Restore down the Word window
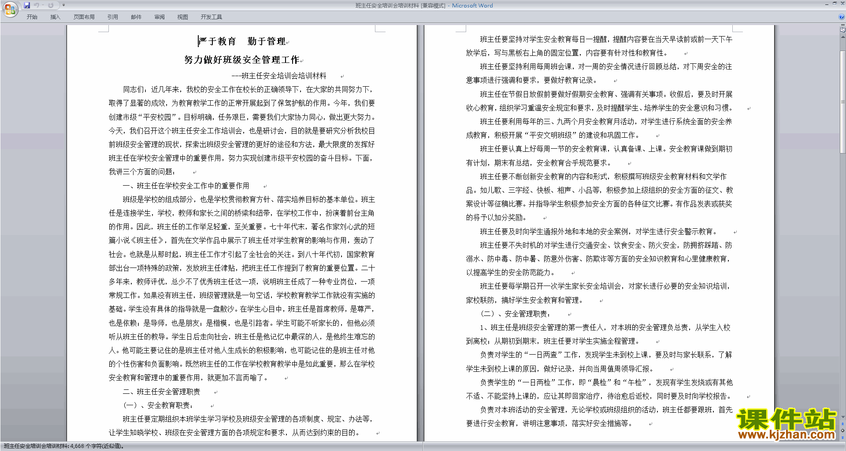Screen dimensions: 846x451 click(x=835, y=4)
